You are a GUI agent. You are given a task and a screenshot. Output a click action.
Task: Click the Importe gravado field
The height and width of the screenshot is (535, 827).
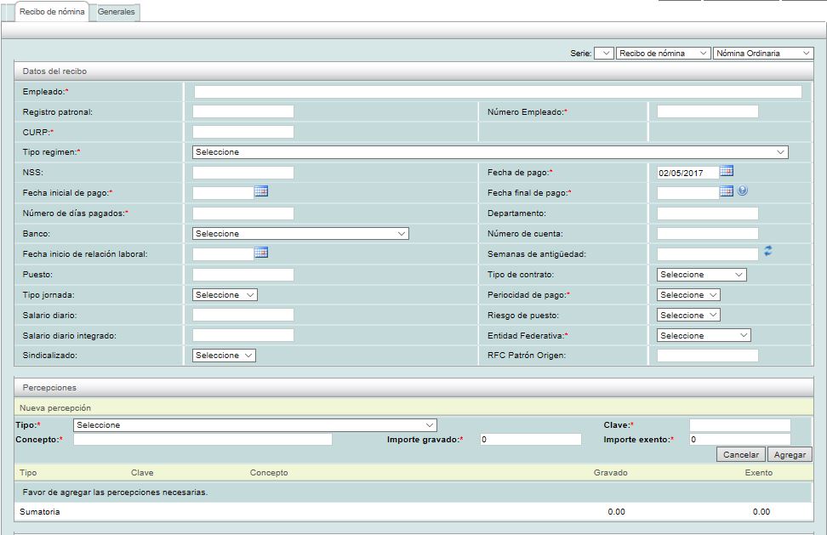pyautogui.click(x=530, y=440)
